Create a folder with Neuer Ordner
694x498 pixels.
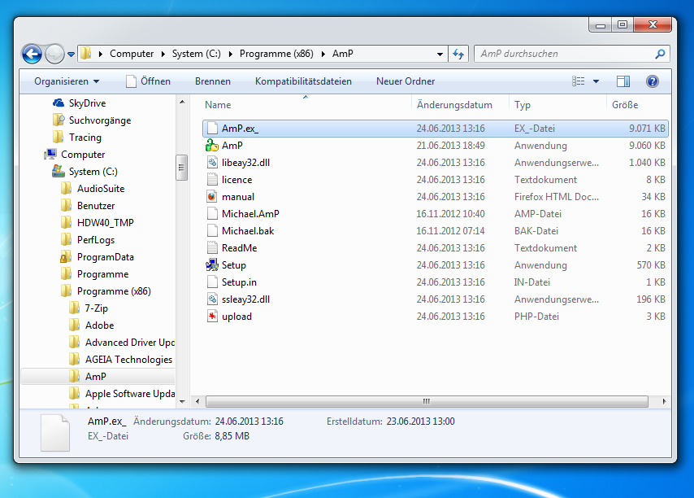coord(406,81)
